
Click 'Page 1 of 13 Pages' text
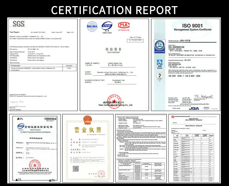[x=135, y=37]
